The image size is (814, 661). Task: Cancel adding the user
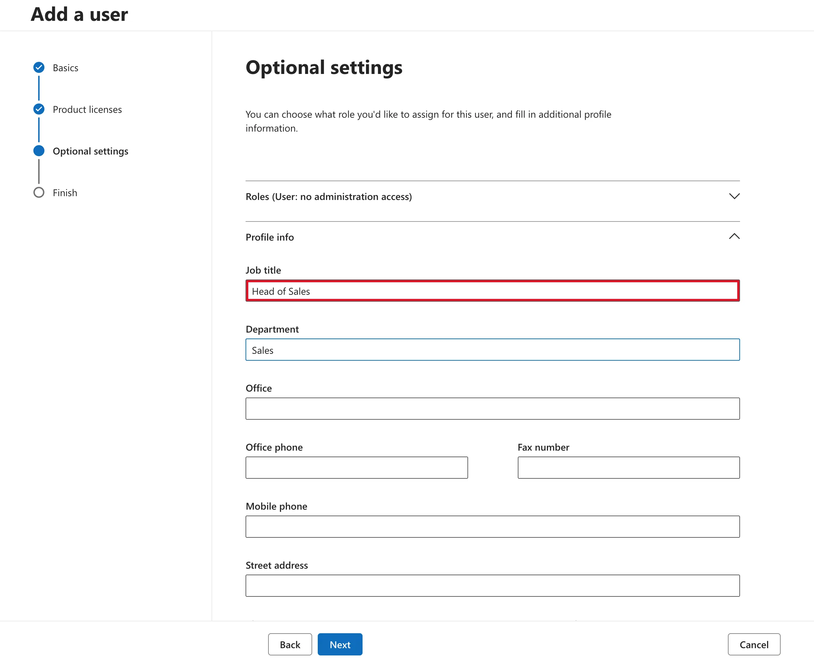[x=754, y=644]
